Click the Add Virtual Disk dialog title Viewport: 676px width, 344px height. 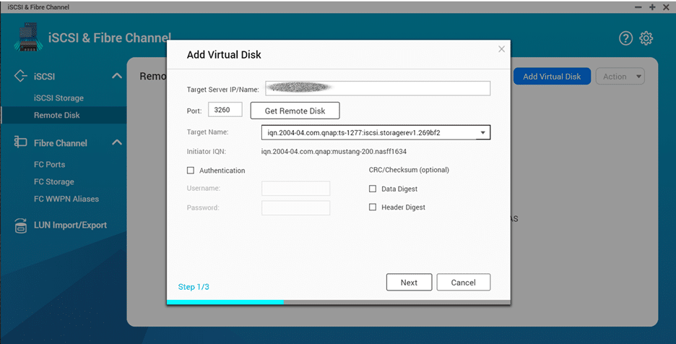tap(224, 55)
